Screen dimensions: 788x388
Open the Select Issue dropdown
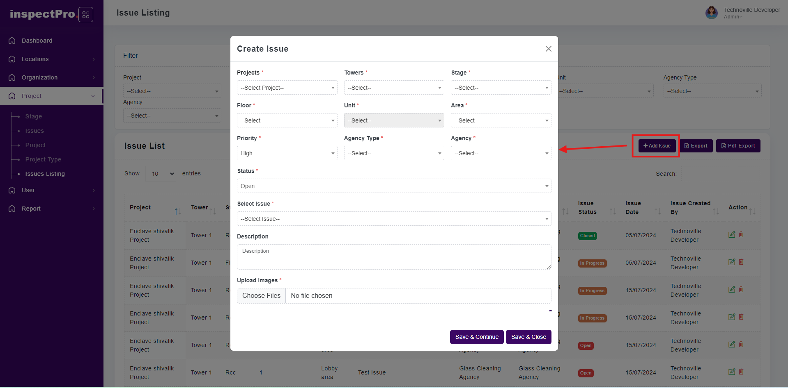tap(393, 219)
